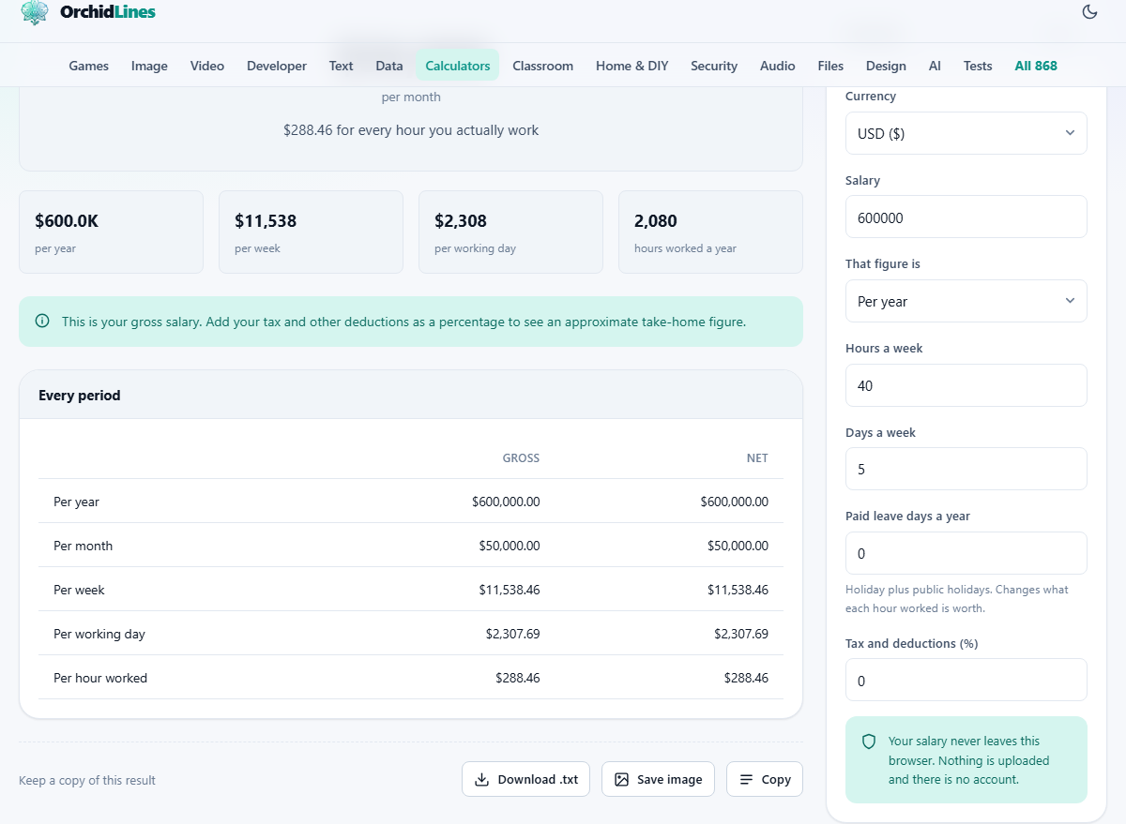Screen dimensions: 1126x824
Task: Open the Video category
Action: 207,66
